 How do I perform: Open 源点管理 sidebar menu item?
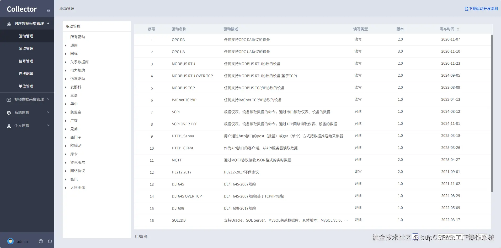(27, 49)
